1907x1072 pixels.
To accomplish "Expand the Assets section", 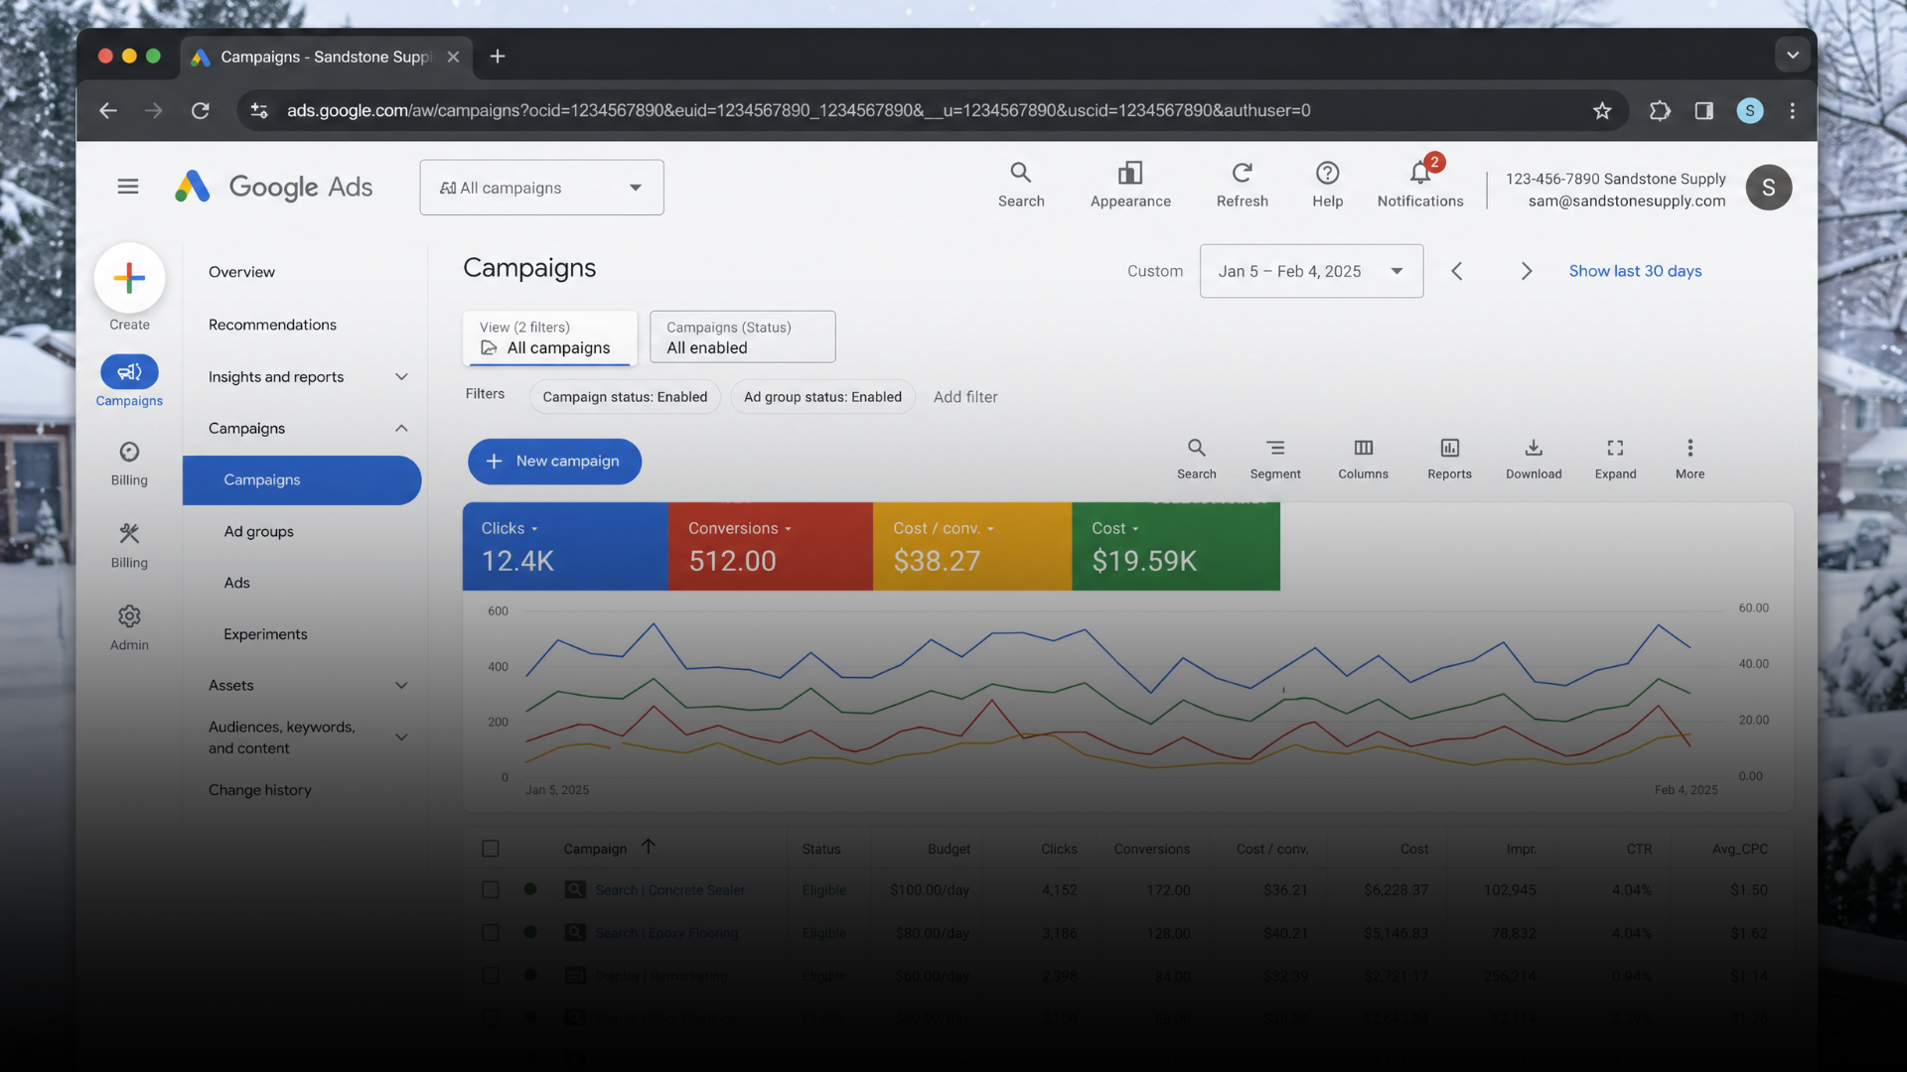I will click(401, 686).
